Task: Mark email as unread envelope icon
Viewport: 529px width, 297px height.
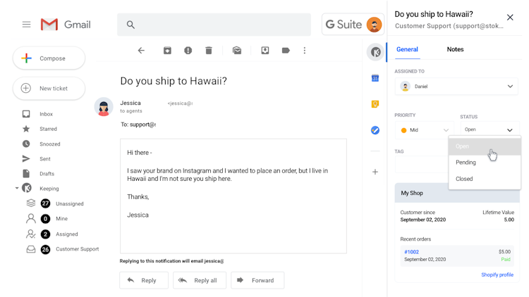Action: tap(237, 51)
